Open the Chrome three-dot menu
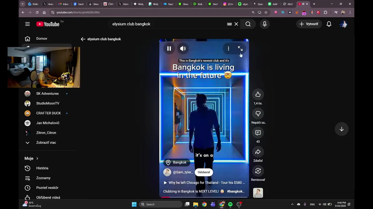 tap(350, 12)
